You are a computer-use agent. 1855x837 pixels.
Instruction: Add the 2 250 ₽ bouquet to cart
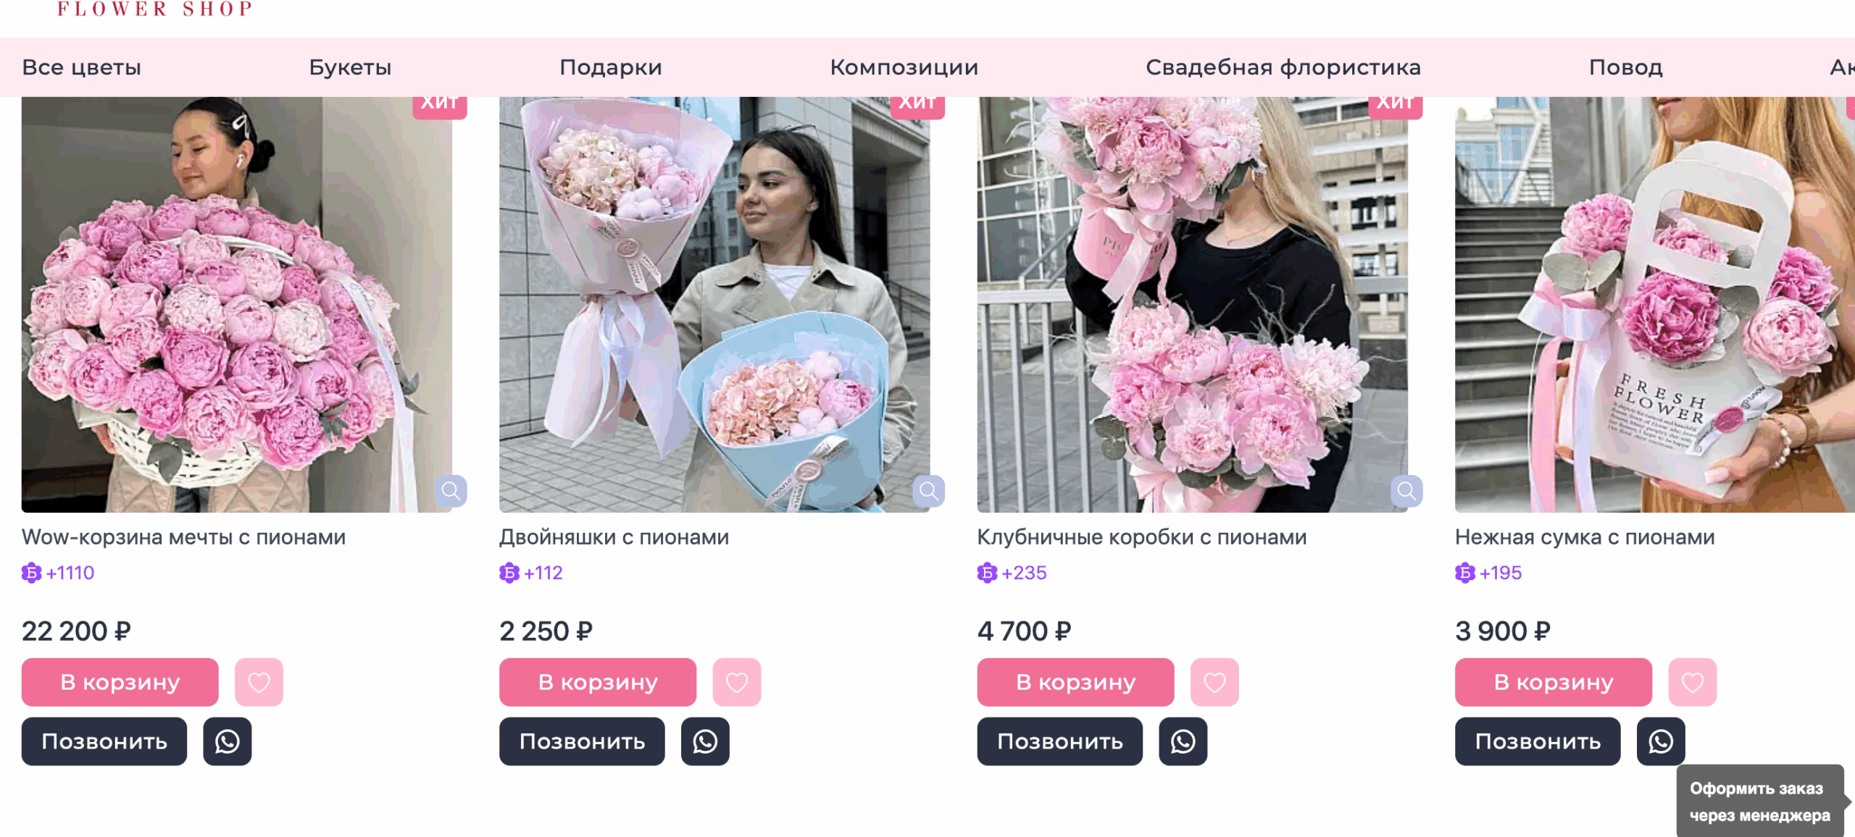(598, 682)
